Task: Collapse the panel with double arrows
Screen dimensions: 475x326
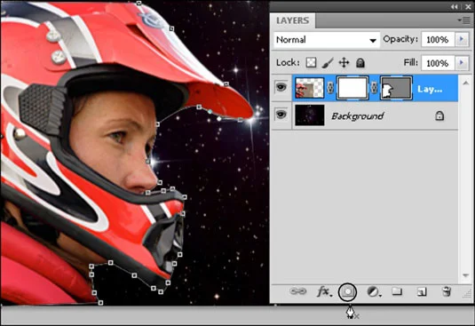Action: [454, 7]
